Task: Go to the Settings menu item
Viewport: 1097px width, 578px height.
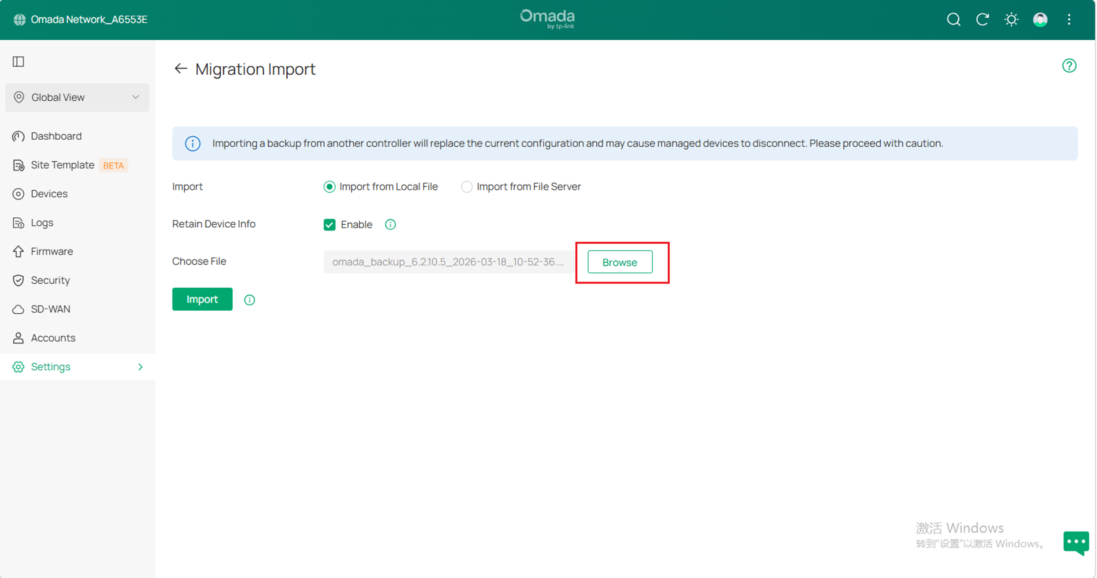Action: click(x=50, y=367)
